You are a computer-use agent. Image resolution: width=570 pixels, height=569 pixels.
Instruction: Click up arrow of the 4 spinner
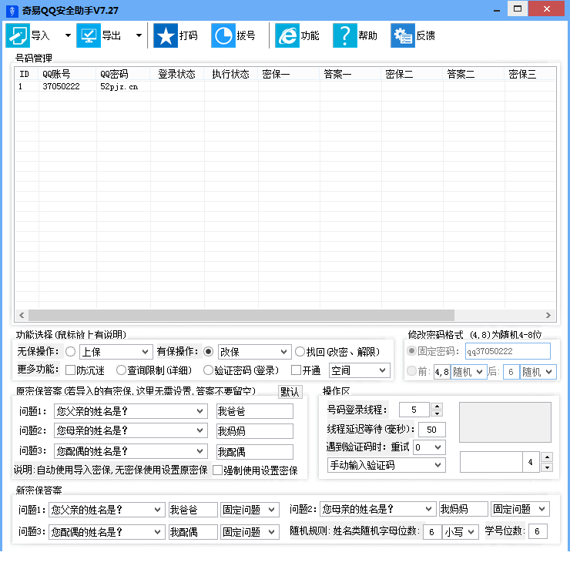coord(547,457)
